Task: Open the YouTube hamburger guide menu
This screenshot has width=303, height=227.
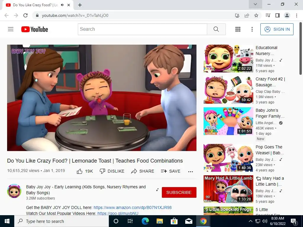Action: click(11, 29)
